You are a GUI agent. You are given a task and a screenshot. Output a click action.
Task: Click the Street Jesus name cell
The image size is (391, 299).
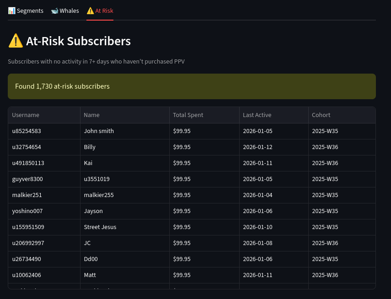(x=100, y=227)
